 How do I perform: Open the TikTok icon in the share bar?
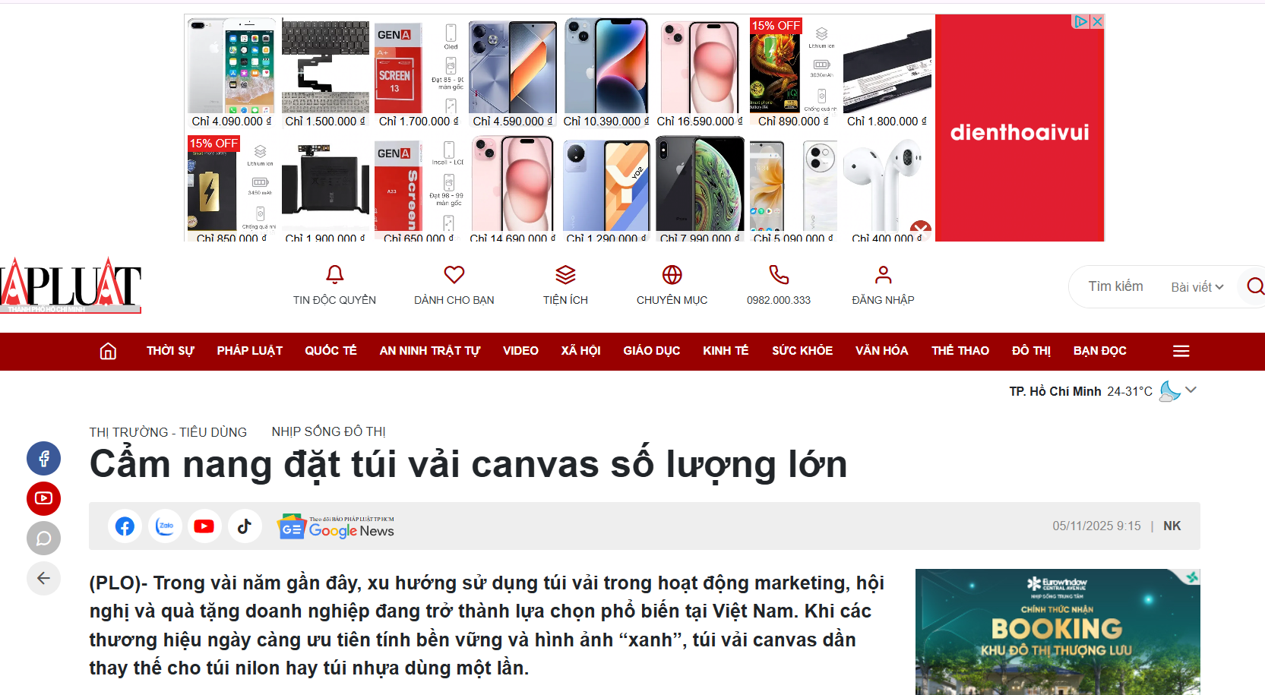point(244,526)
